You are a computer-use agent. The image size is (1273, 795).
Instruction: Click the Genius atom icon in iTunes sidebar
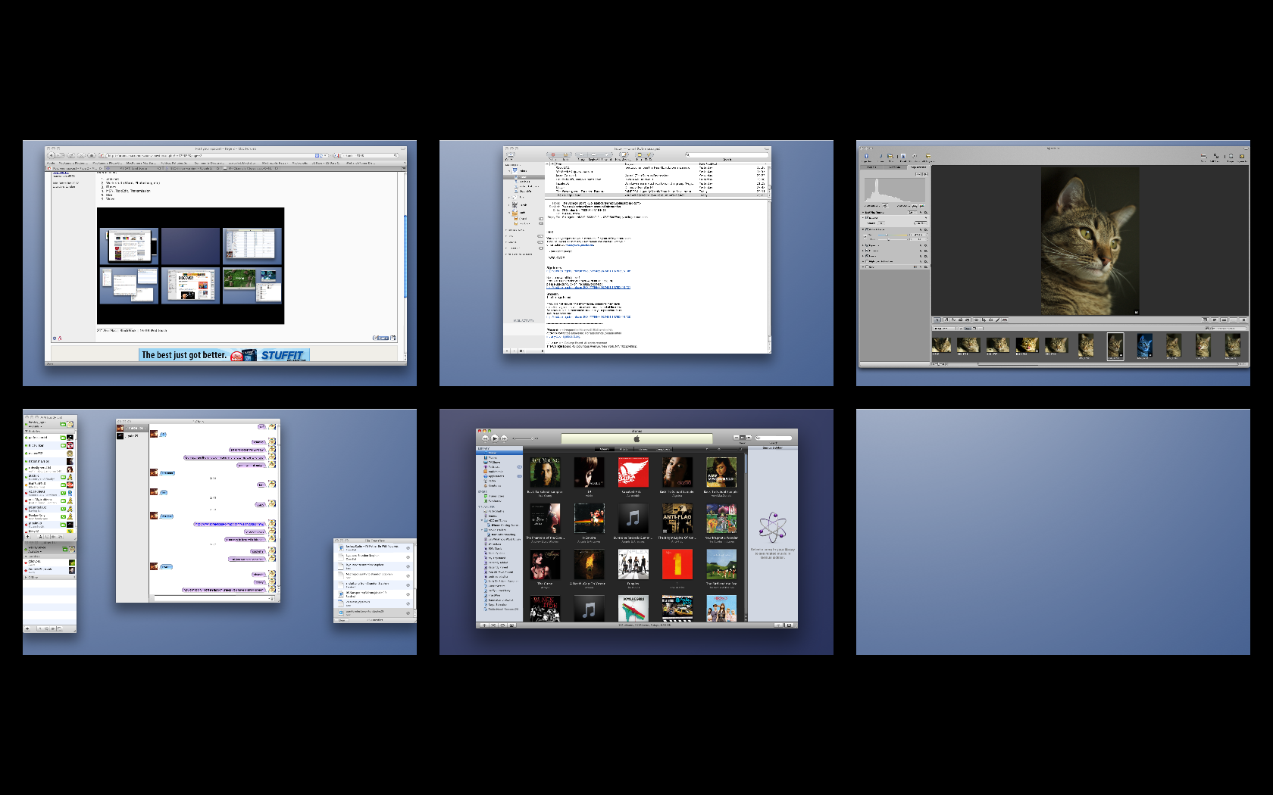tap(772, 527)
